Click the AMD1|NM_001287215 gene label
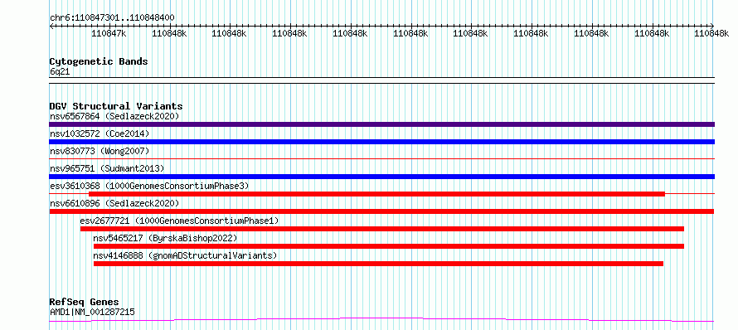The width and height of the screenshot is (738, 330). 92,312
